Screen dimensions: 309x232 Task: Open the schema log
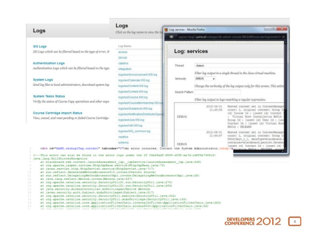click(124, 142)
